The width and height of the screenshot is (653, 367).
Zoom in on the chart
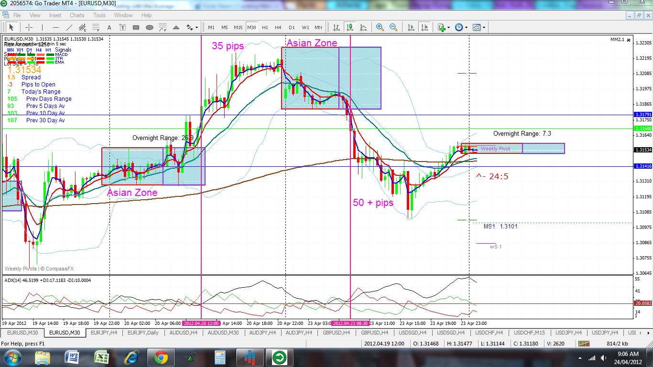coord(380,27)
